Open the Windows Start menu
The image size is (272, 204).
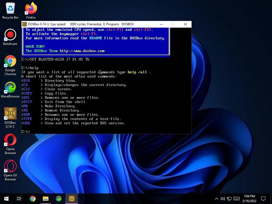[x=6, y=199]
